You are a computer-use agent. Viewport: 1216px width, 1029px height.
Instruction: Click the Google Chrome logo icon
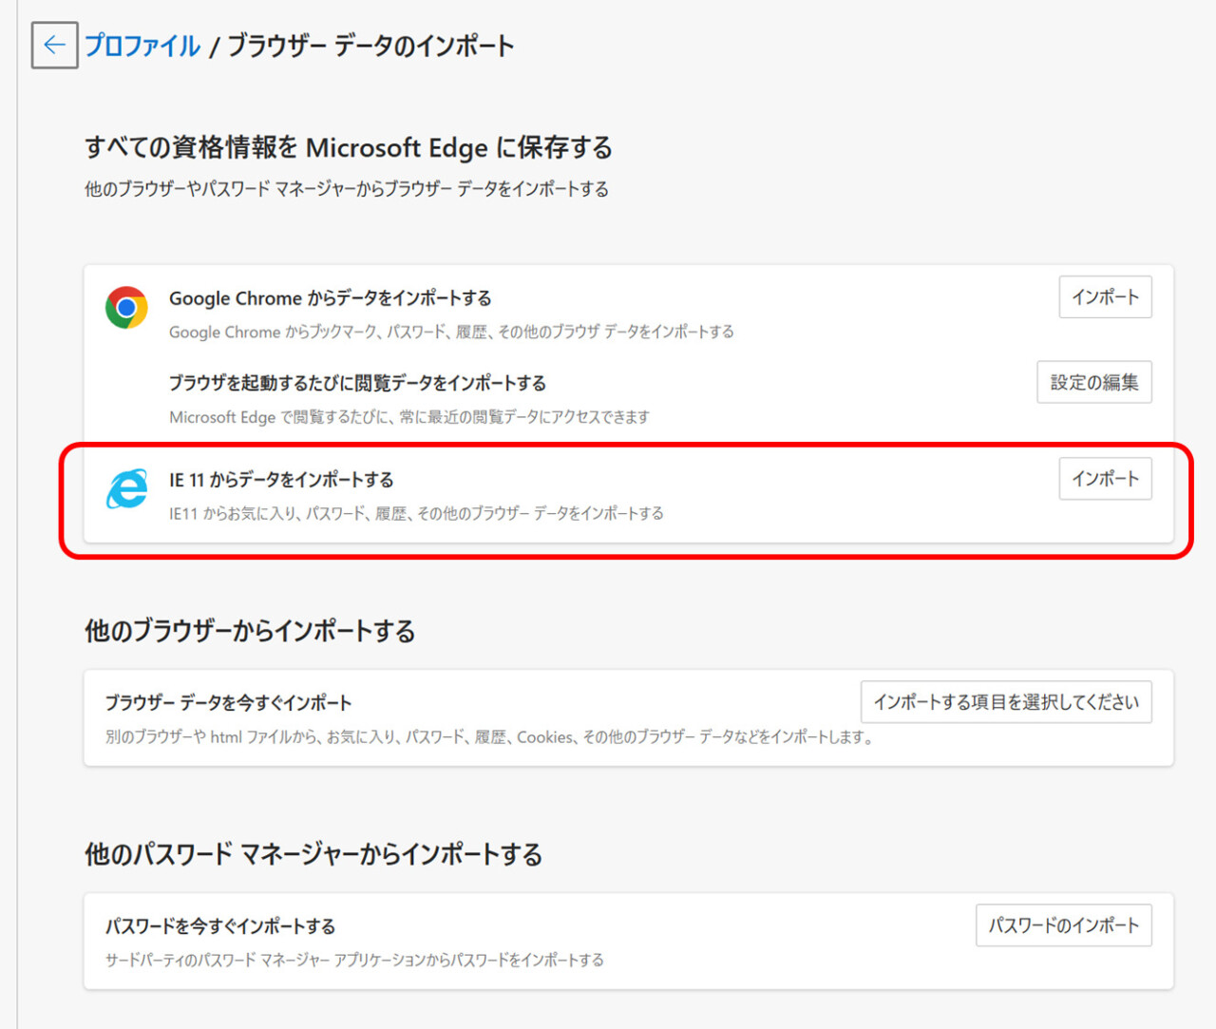click(x=126, y=307)
